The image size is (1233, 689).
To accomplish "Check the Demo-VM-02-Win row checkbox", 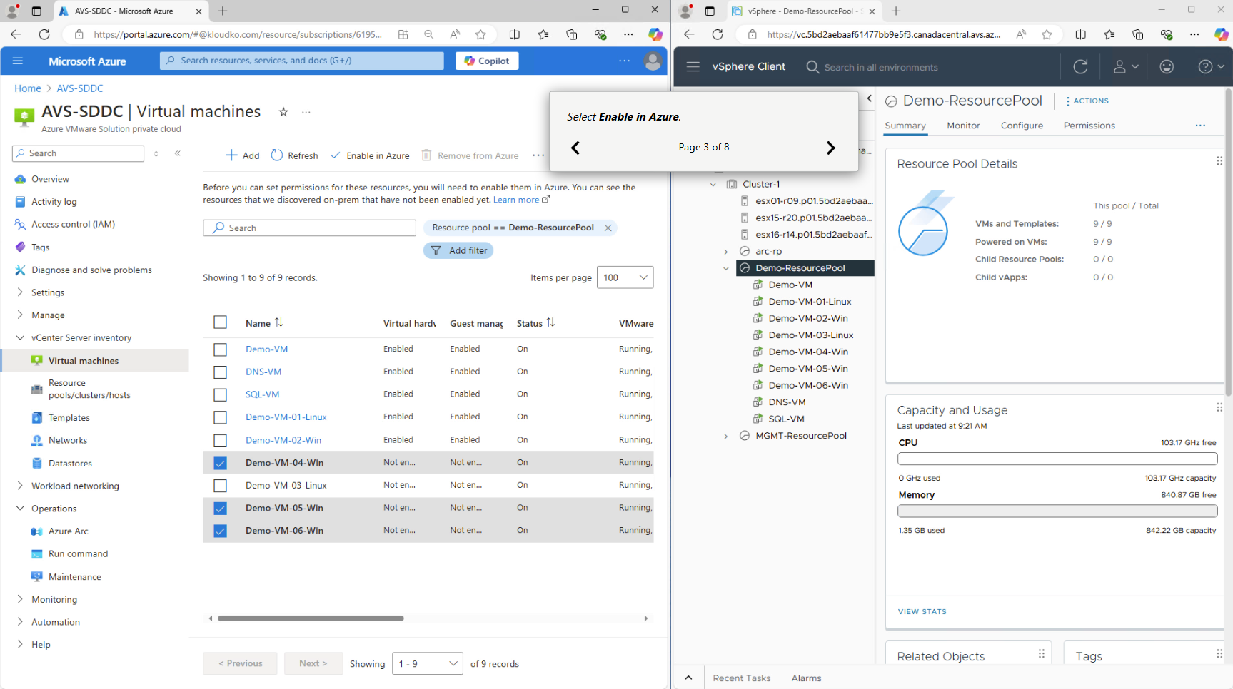I will point(220,440).
